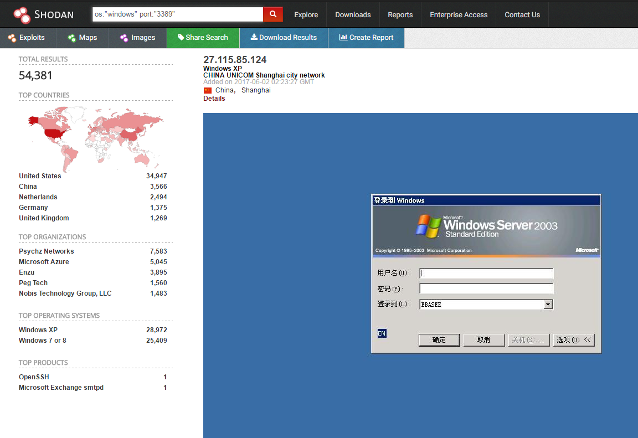Click the Shodan logo icon
Viewport: 638px width, 438px height.
(22, 15)
